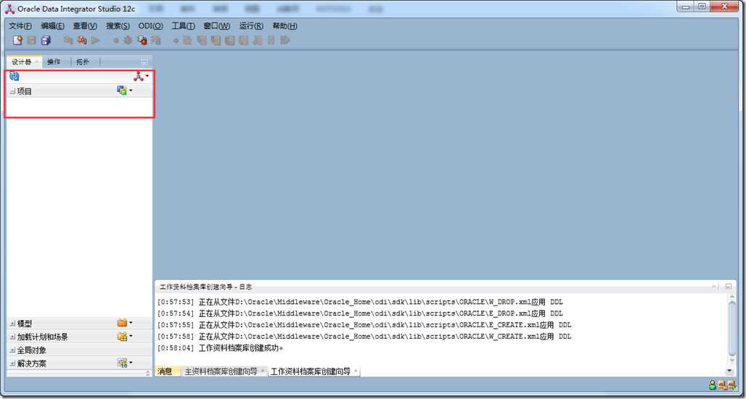
Task: Click the gray Run play toolbar icon
Action: point(96,41)
